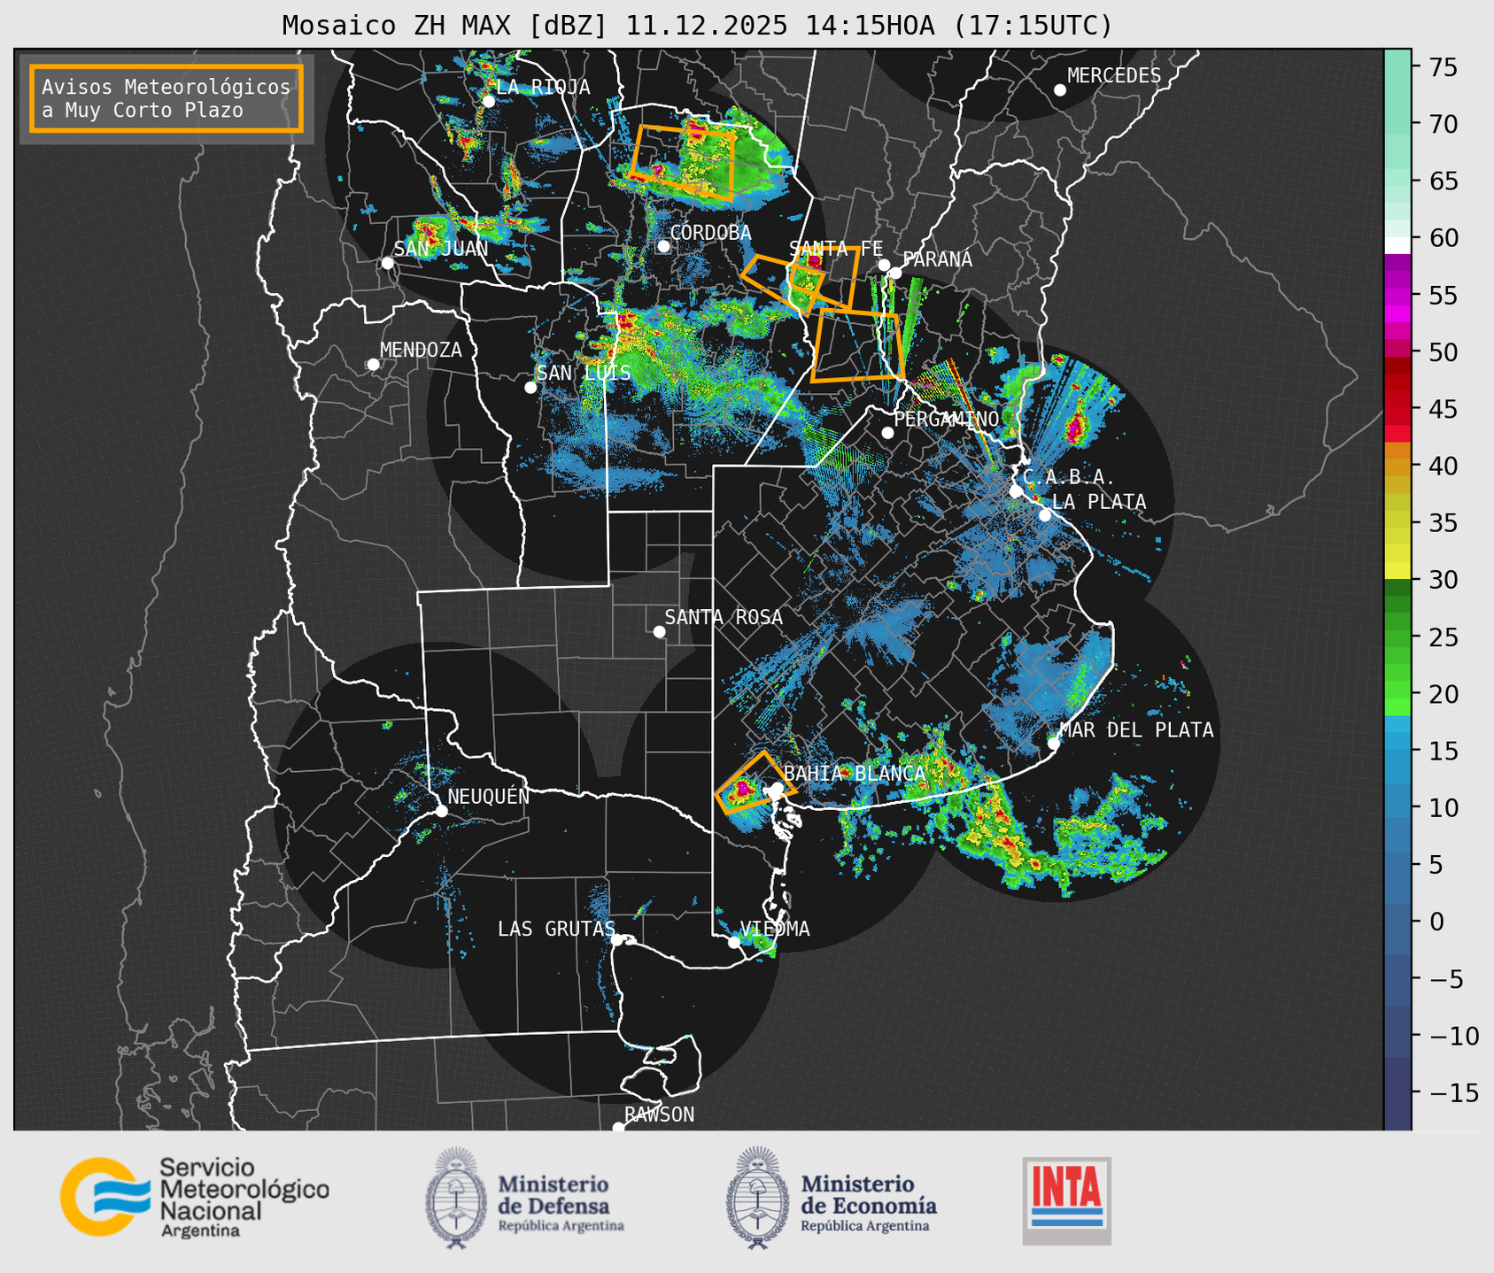The width and height of the screenshot is (1494, 1273).
Task: Click the BAHIA BLANCA city label
Action: pos(855,774)
